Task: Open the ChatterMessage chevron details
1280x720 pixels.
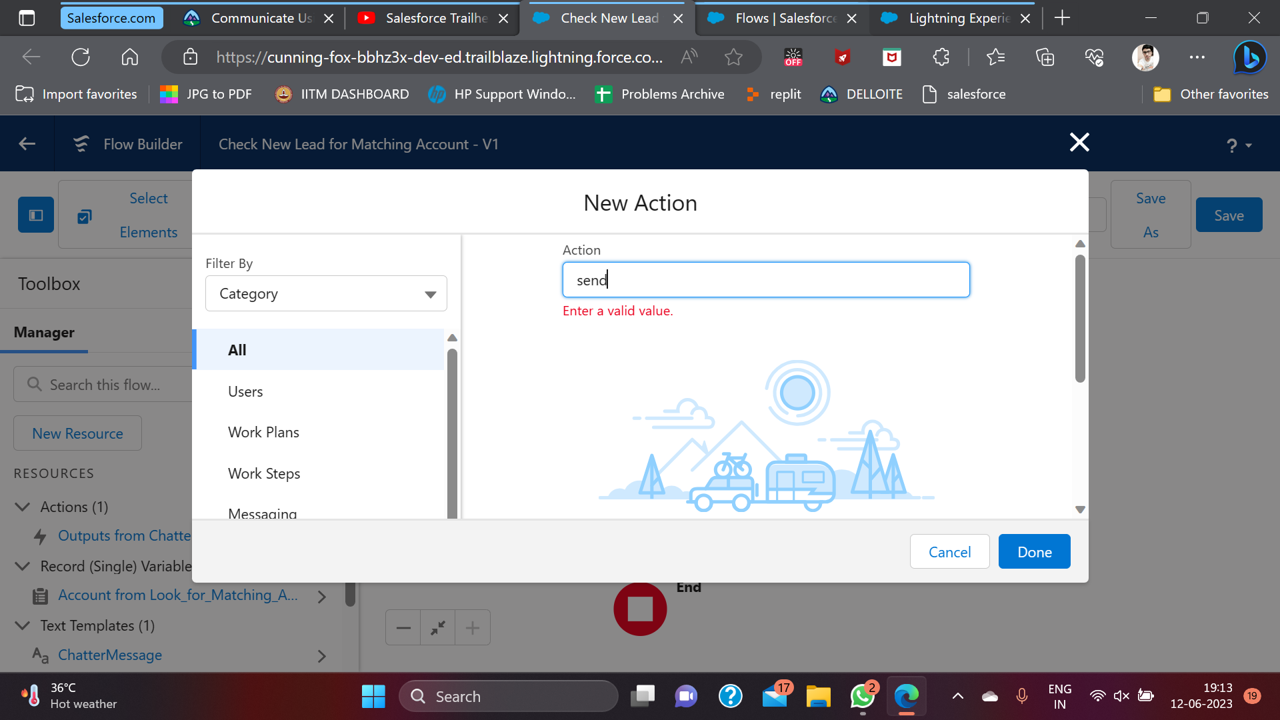Action: (322, 656)
